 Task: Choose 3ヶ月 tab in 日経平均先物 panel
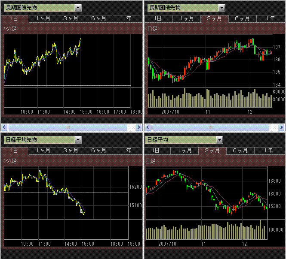71,151
